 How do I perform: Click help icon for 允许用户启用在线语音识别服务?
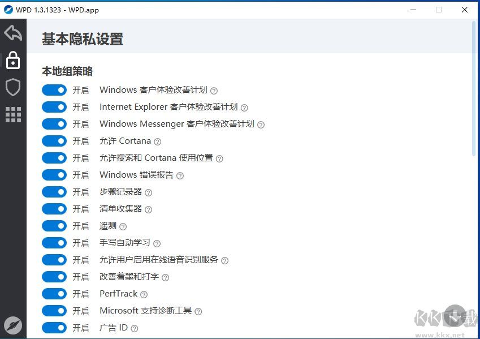point(224,260)
